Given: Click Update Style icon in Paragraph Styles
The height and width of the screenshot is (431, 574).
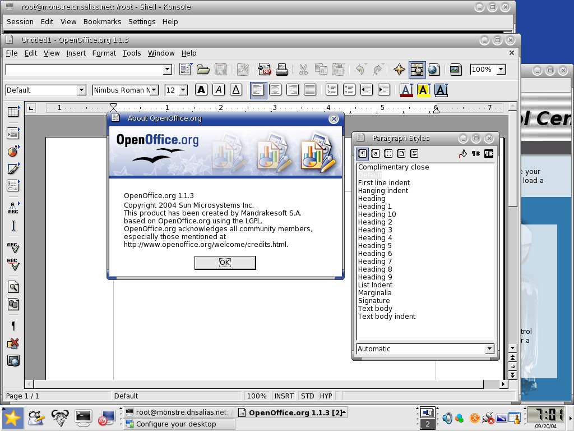Looking at the screenshot, I should 489,154.
